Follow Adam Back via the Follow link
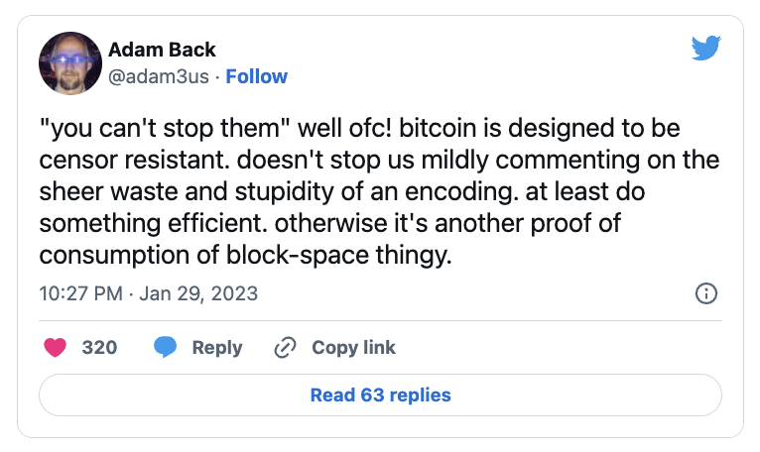 [x=256, y=76]
